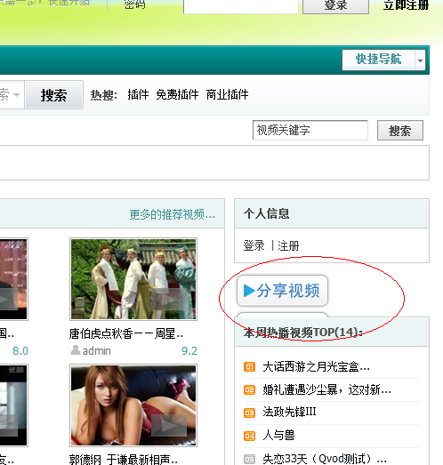Open 大话西游之月光宝盒 in top list
Image resolution: width=443 pixels, height=465 pixels.
tap(317, 367)
